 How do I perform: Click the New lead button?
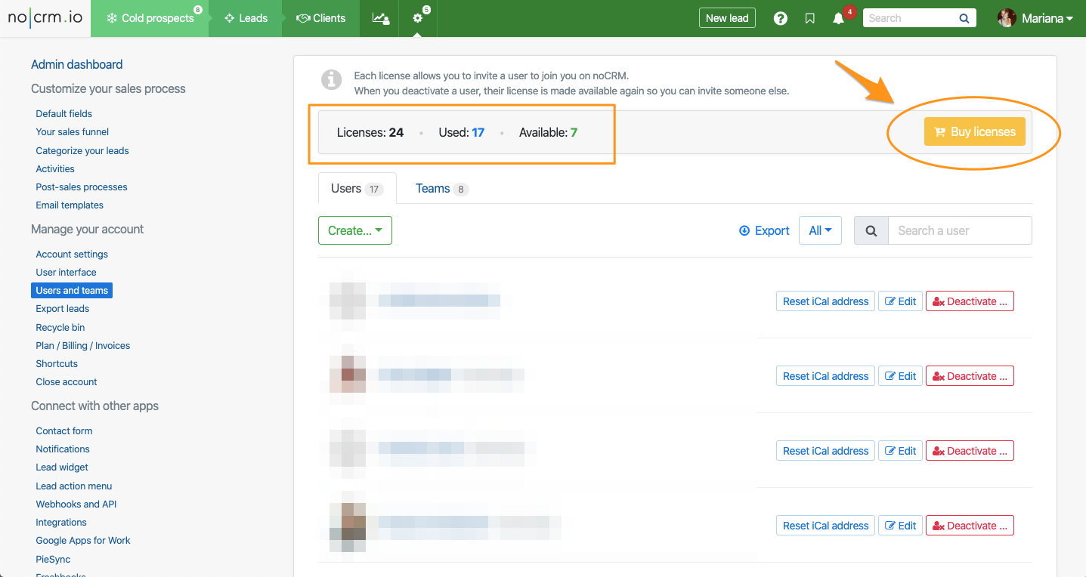point(726,18)
